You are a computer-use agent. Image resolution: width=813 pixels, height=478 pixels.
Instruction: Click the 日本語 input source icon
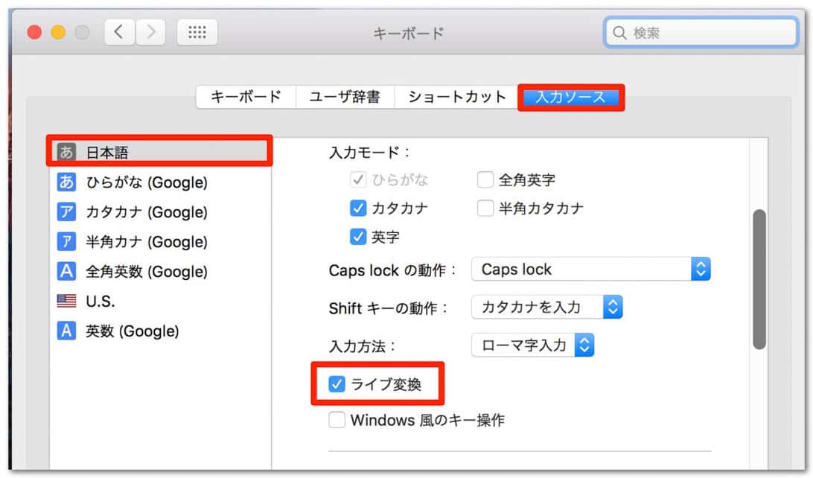(x=66, y=152)
